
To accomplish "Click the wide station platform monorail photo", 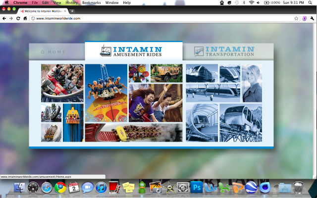I will click(213, 93).
